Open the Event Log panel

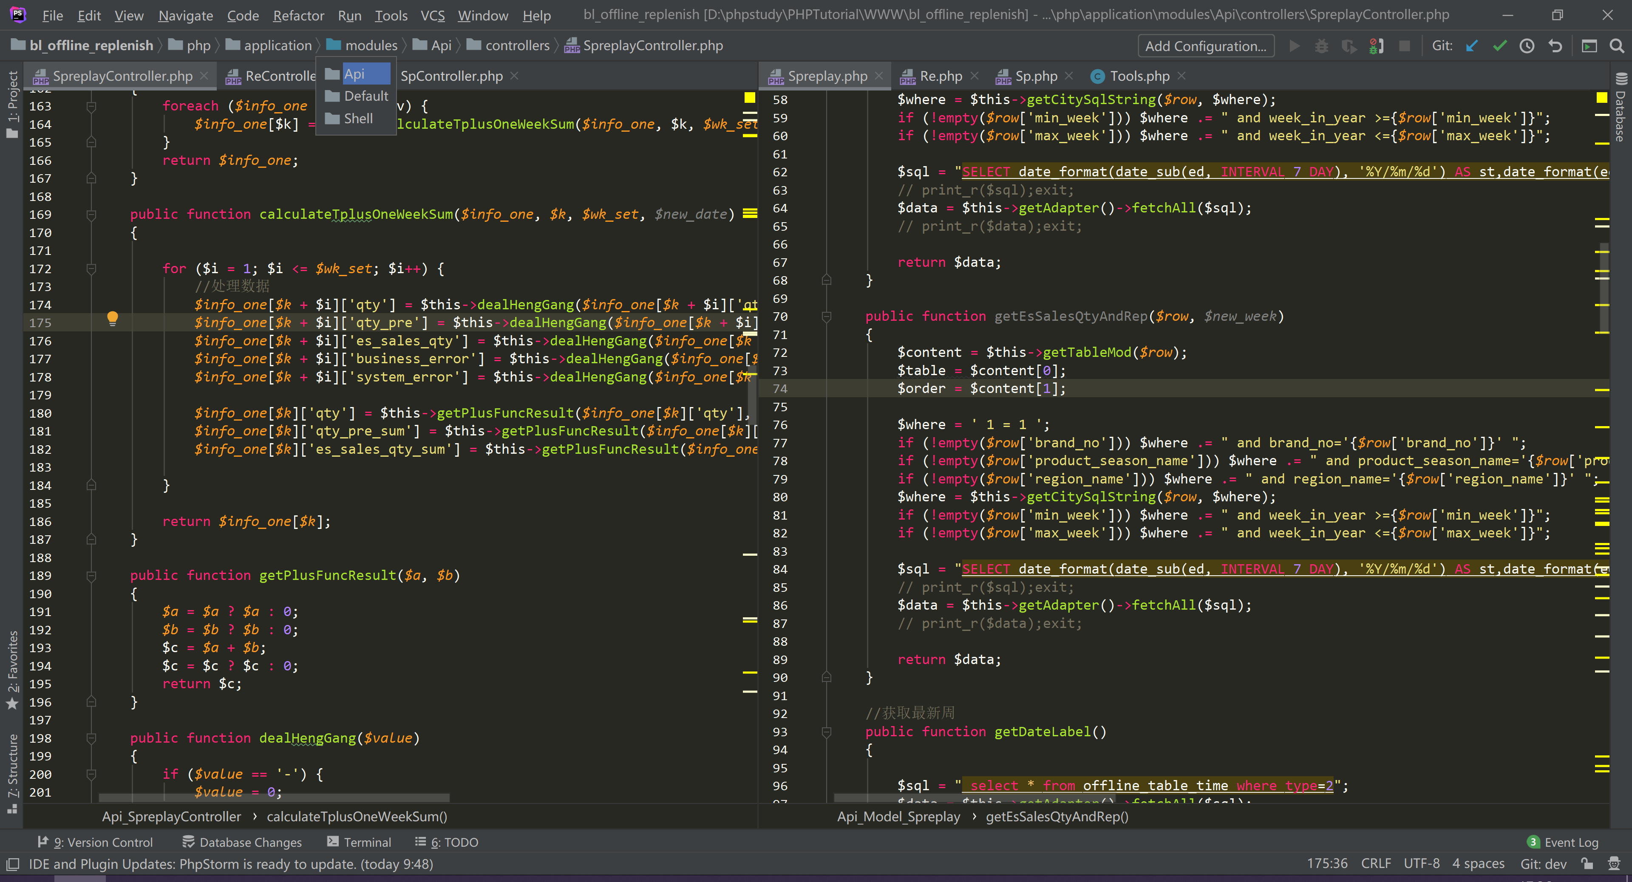tap(1570, 842)
